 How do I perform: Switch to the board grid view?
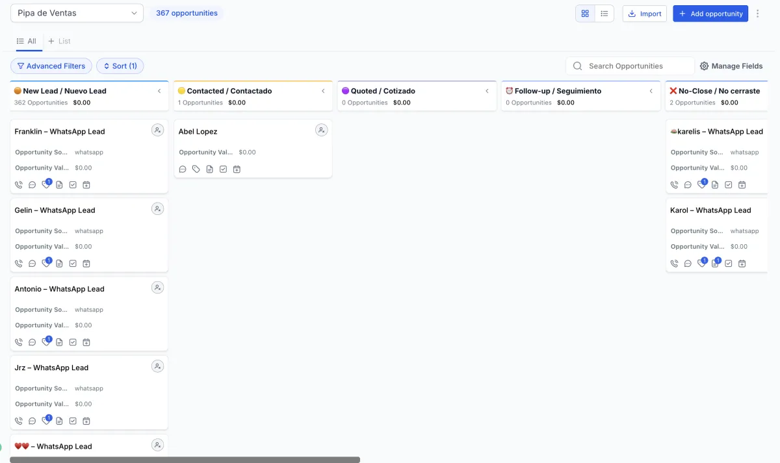(585, 14)
